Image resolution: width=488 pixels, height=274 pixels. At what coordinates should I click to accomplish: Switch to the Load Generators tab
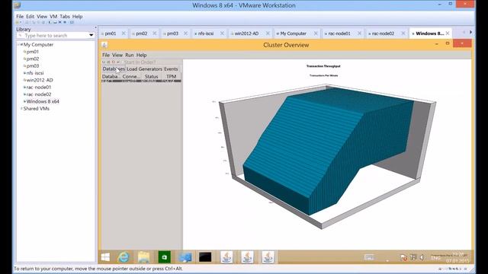tap(144, 69)
